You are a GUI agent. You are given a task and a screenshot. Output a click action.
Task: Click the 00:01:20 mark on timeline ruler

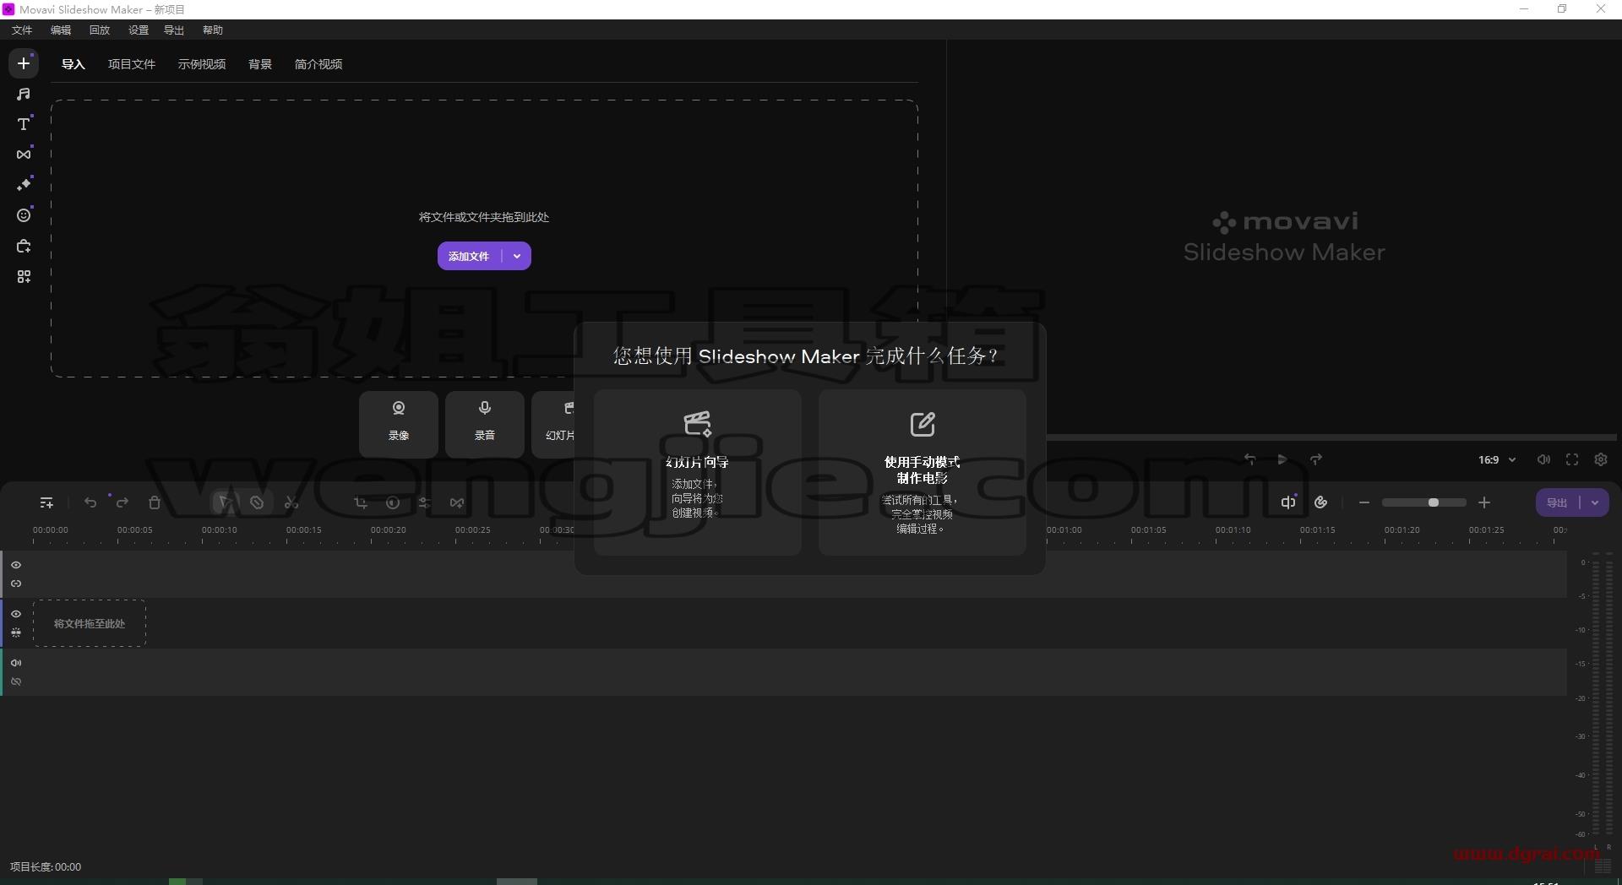pos(1402,530)
